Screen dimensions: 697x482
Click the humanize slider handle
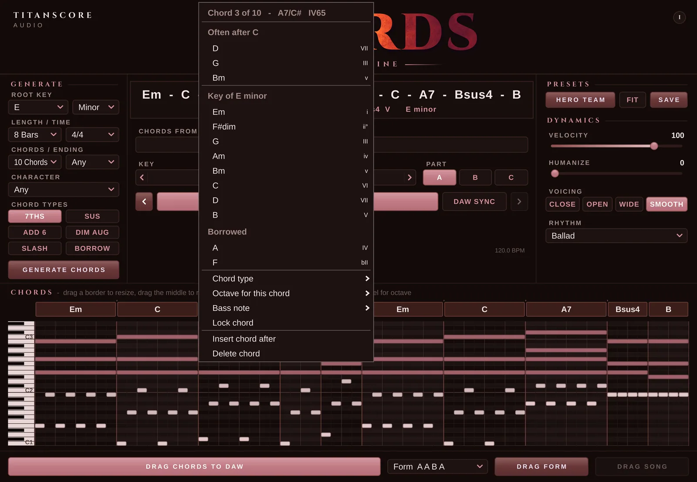555,174
